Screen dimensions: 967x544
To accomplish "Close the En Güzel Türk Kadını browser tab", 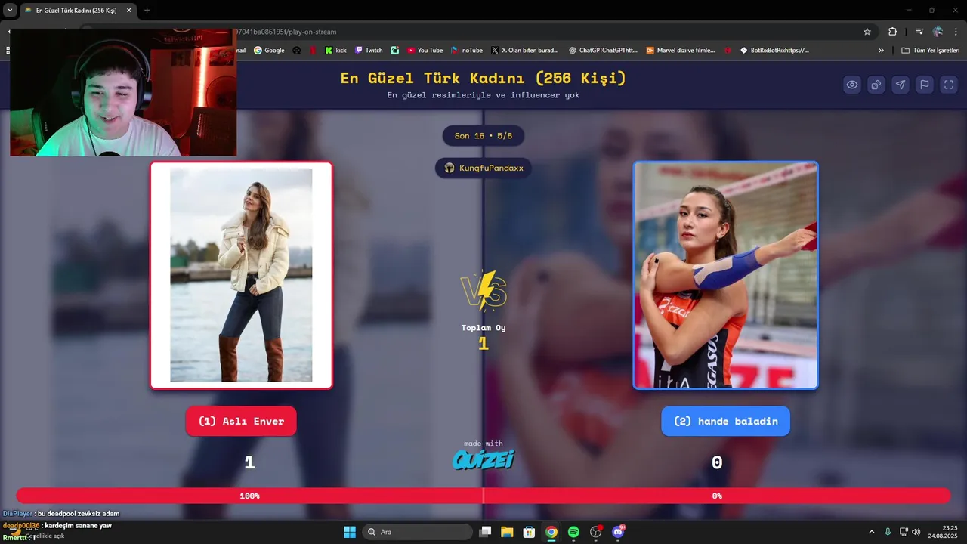I will pos(128,11).
